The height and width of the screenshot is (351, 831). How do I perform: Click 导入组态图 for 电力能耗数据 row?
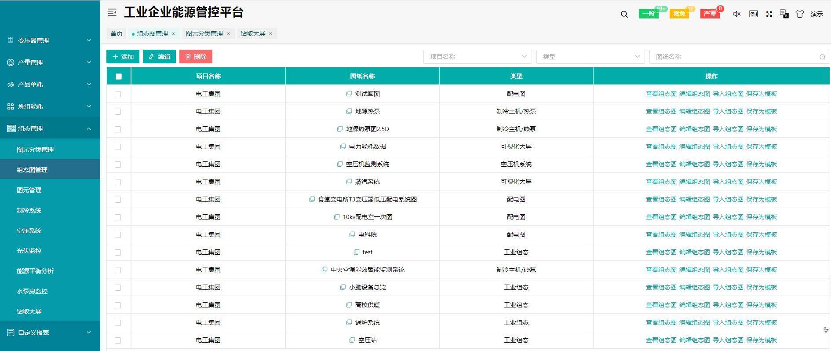coord(728,146)
